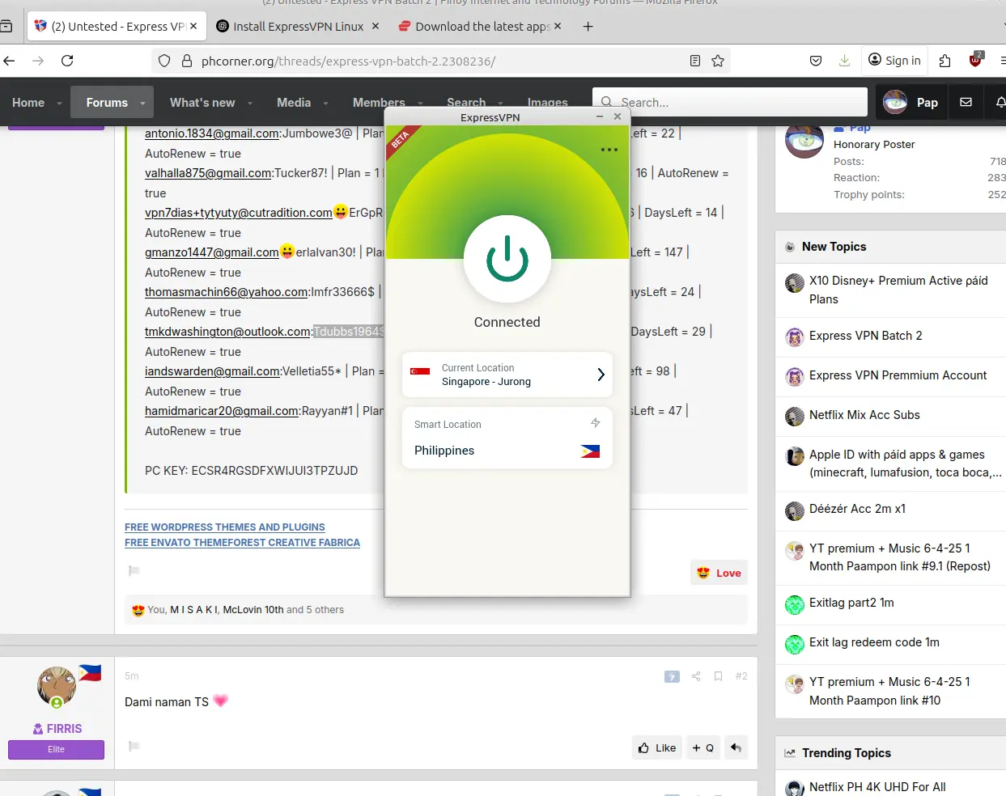Viewport: 1006px width, 796px height.
Task: Reload the page in Firefox
Action: point(67,61)
